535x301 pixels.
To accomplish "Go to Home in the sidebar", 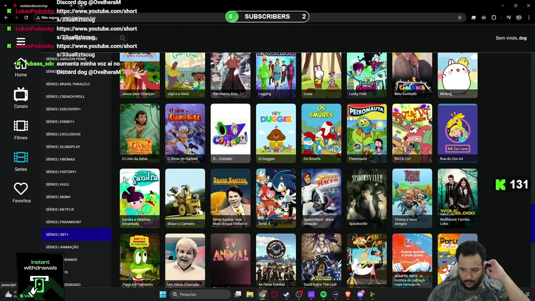I will (x=21, y=67).
